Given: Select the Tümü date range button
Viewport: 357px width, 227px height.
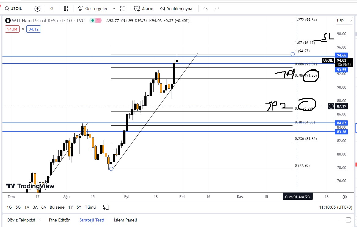Looking at the screenshot, I should tap(90, 207).
